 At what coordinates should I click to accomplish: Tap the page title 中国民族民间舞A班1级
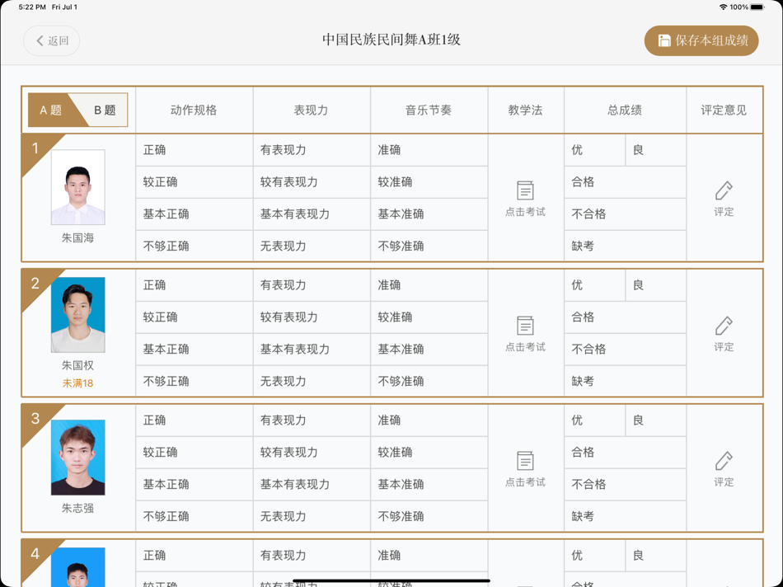tap(391, 40)
